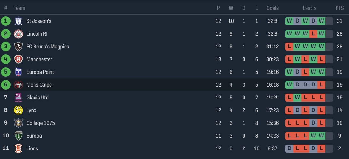Click Lincoln RI's red L form badge

coord(314,34)
